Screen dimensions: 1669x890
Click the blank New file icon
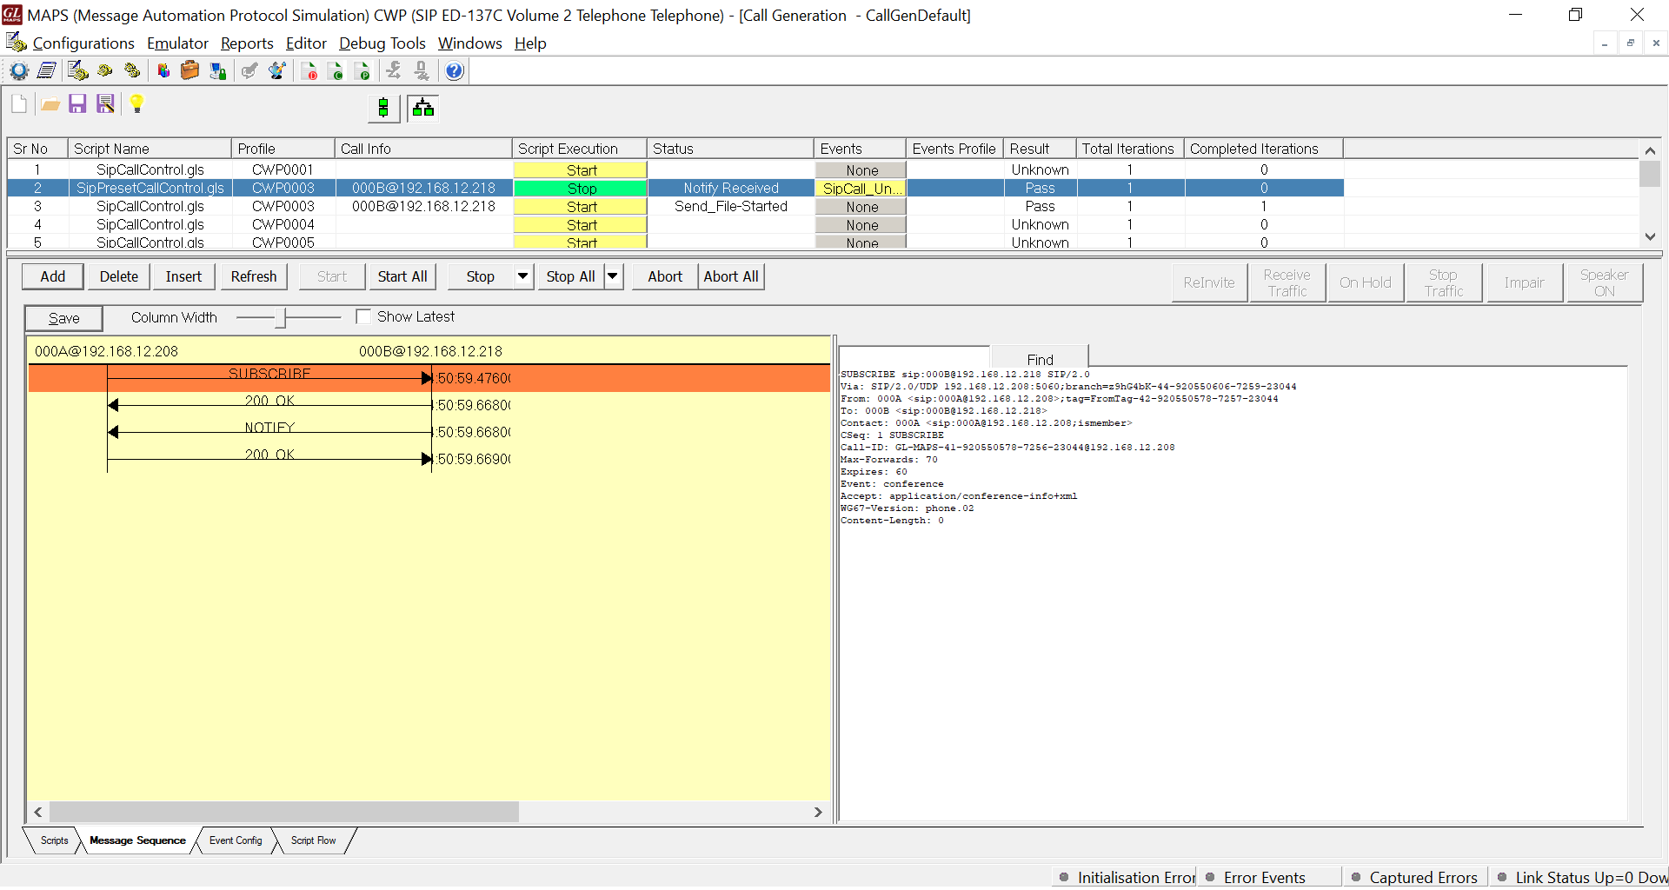click(x=19, y=104)
